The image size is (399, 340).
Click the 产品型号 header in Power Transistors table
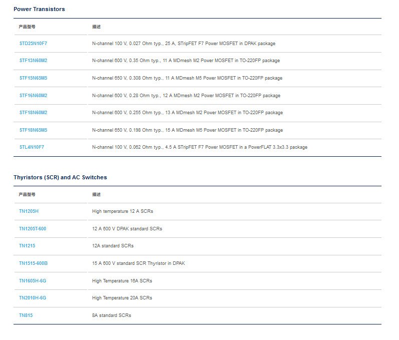27,27
